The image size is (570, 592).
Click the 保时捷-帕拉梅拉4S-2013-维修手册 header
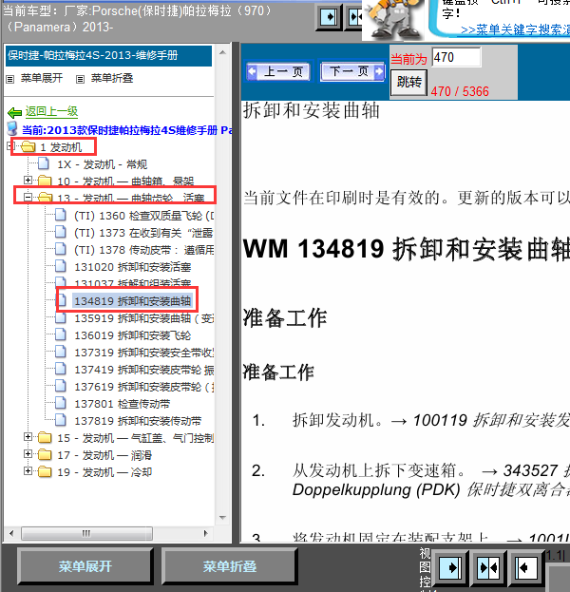tap(108, 55)
